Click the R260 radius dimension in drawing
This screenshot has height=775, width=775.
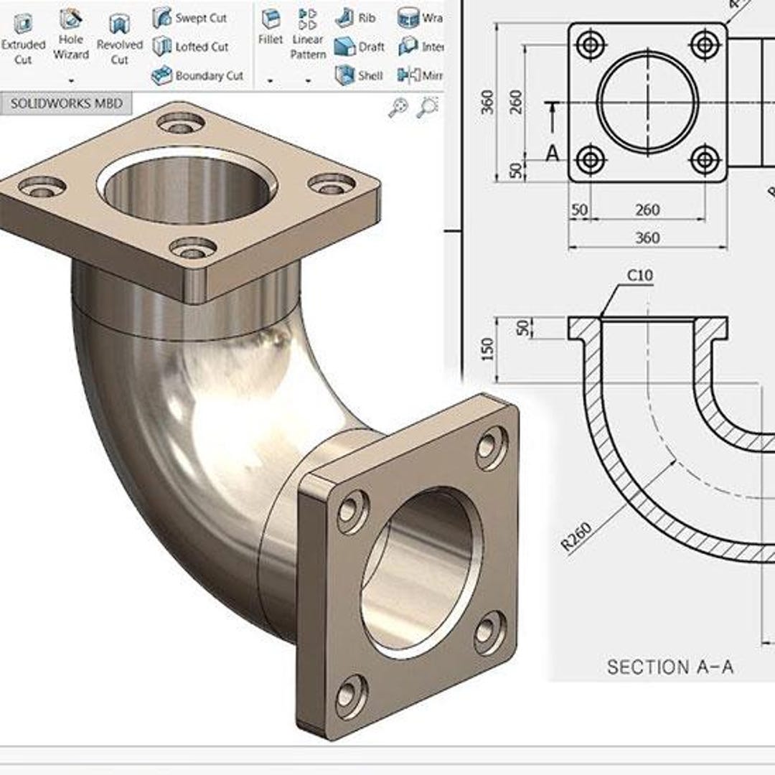[x=576, y=537]
